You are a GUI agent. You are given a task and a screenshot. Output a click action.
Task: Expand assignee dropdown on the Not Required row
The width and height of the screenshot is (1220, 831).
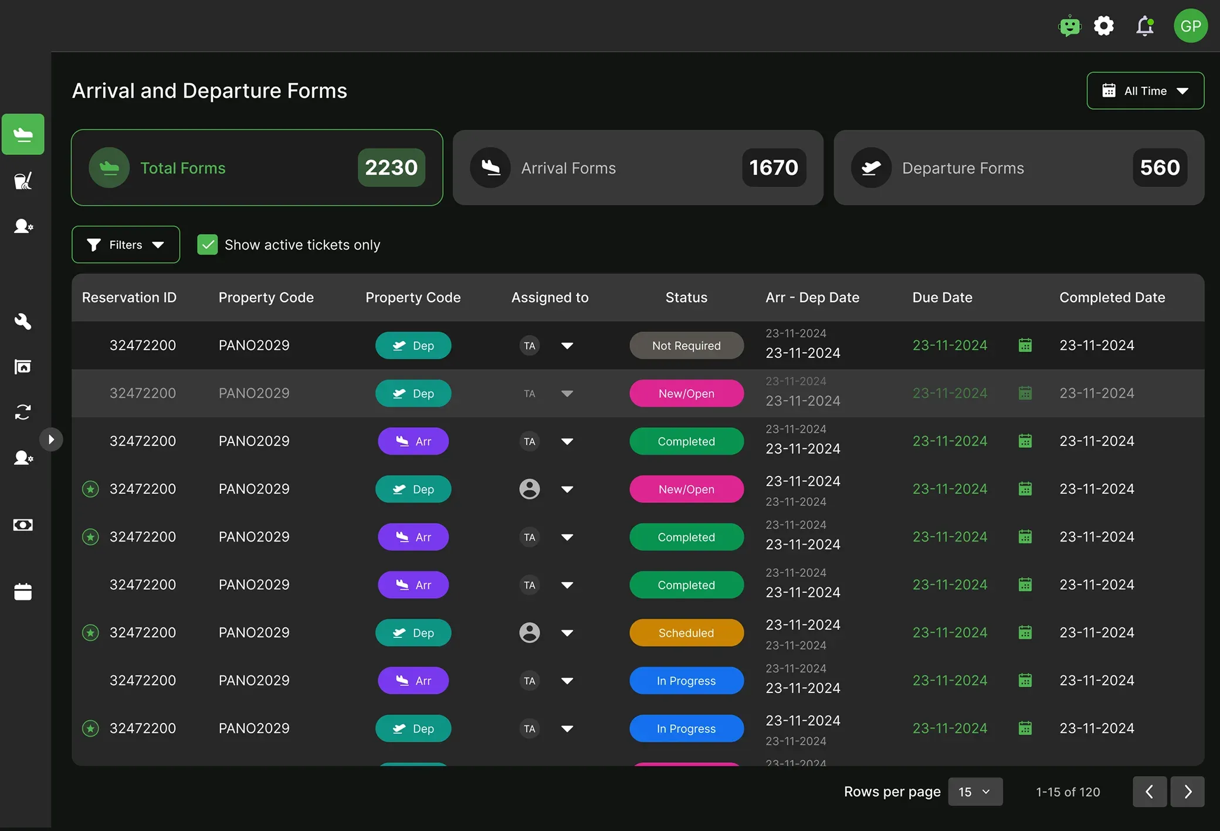coord(567,346)
